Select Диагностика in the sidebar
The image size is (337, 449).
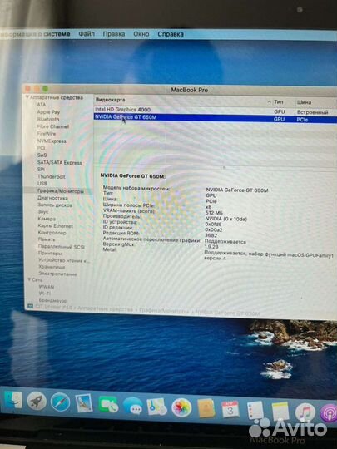pyautogui.click(x=52, y=198)
